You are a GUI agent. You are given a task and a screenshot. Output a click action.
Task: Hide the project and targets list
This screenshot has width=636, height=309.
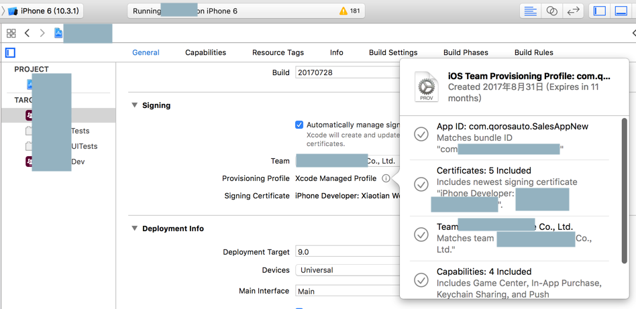[10, 52]
